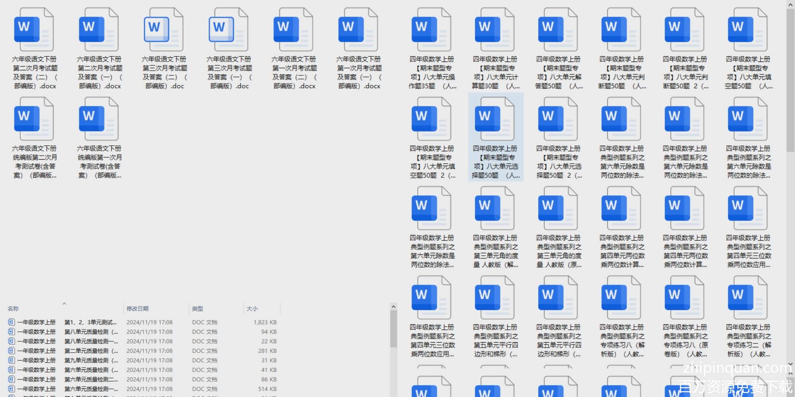The height and width of the screenshot is (397, 795).
Task: Select 第三次月考试题及答案（二）.doc file icon
Action: pos(163,30)
